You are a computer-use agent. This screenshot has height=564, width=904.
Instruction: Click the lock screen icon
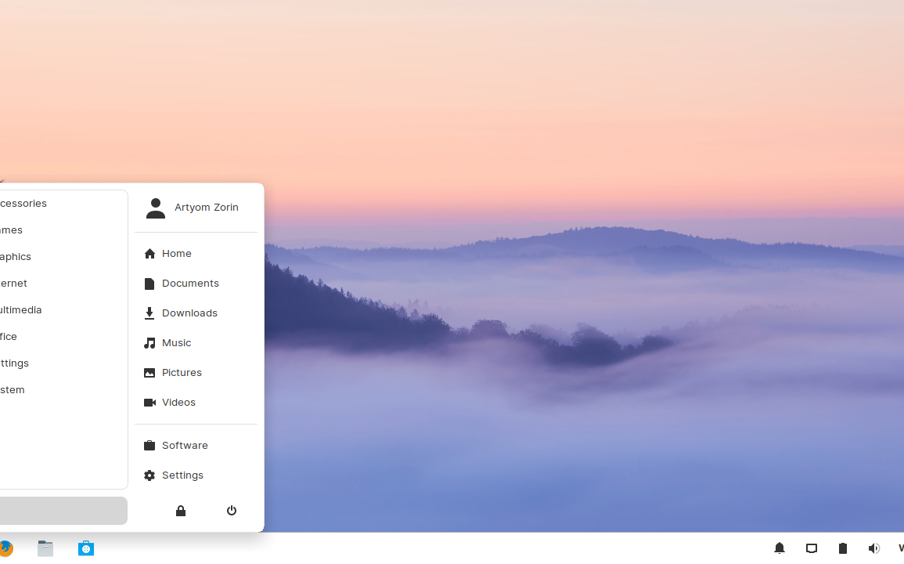click(181, 511)
